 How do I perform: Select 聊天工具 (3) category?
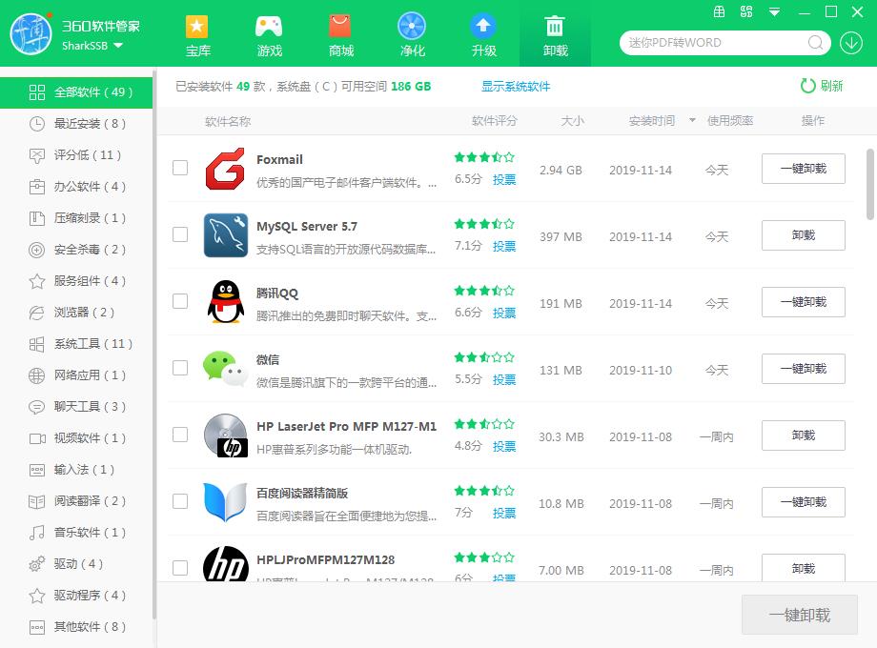click(x=76, y=407)
